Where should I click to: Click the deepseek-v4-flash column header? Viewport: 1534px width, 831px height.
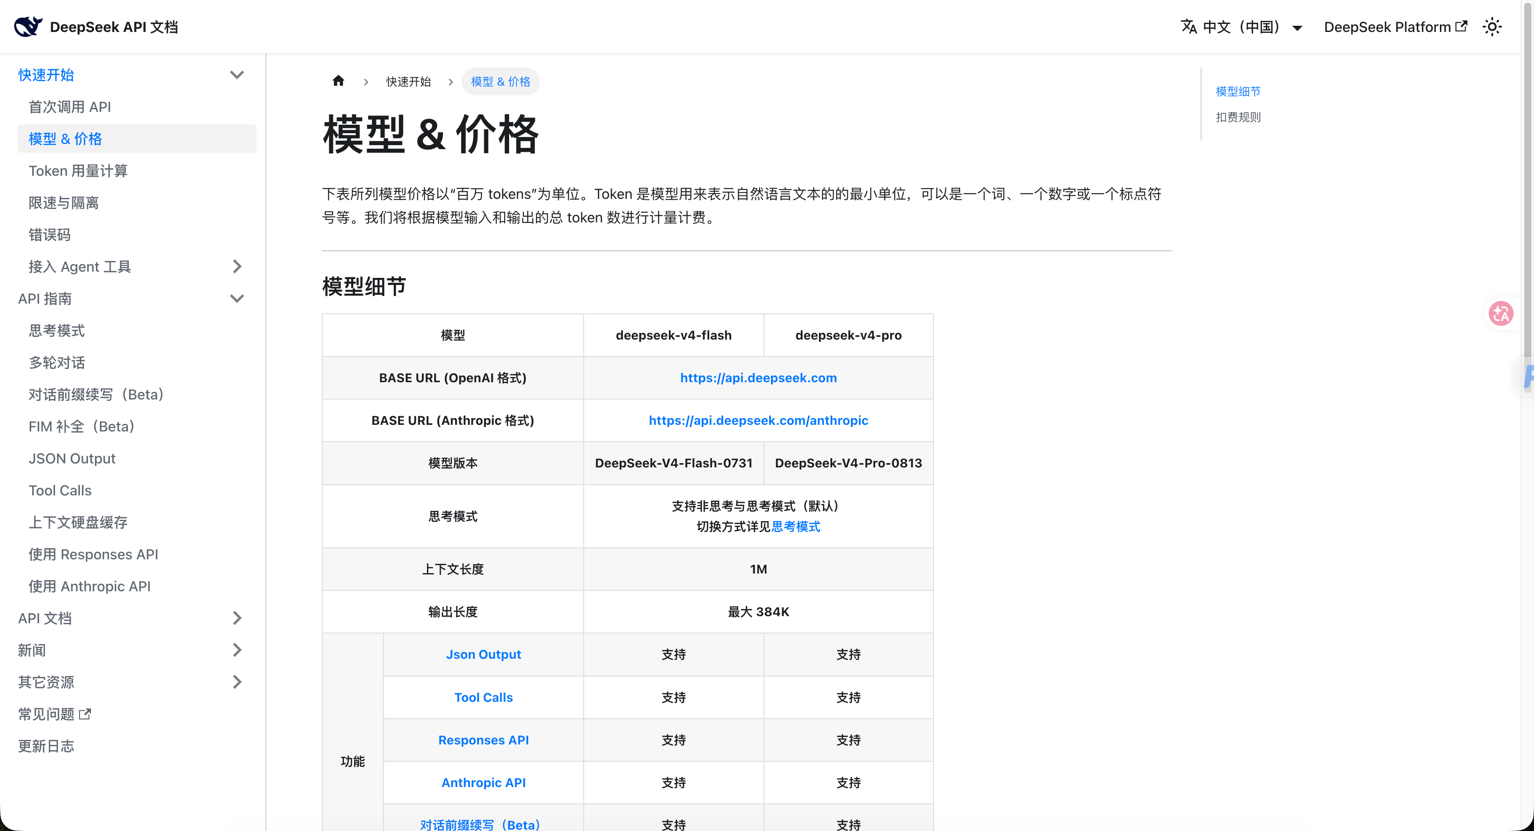673,335
